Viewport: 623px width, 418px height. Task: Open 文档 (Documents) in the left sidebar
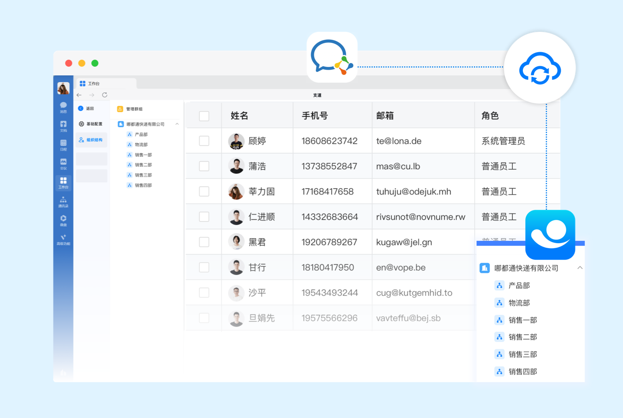point(63,126)
